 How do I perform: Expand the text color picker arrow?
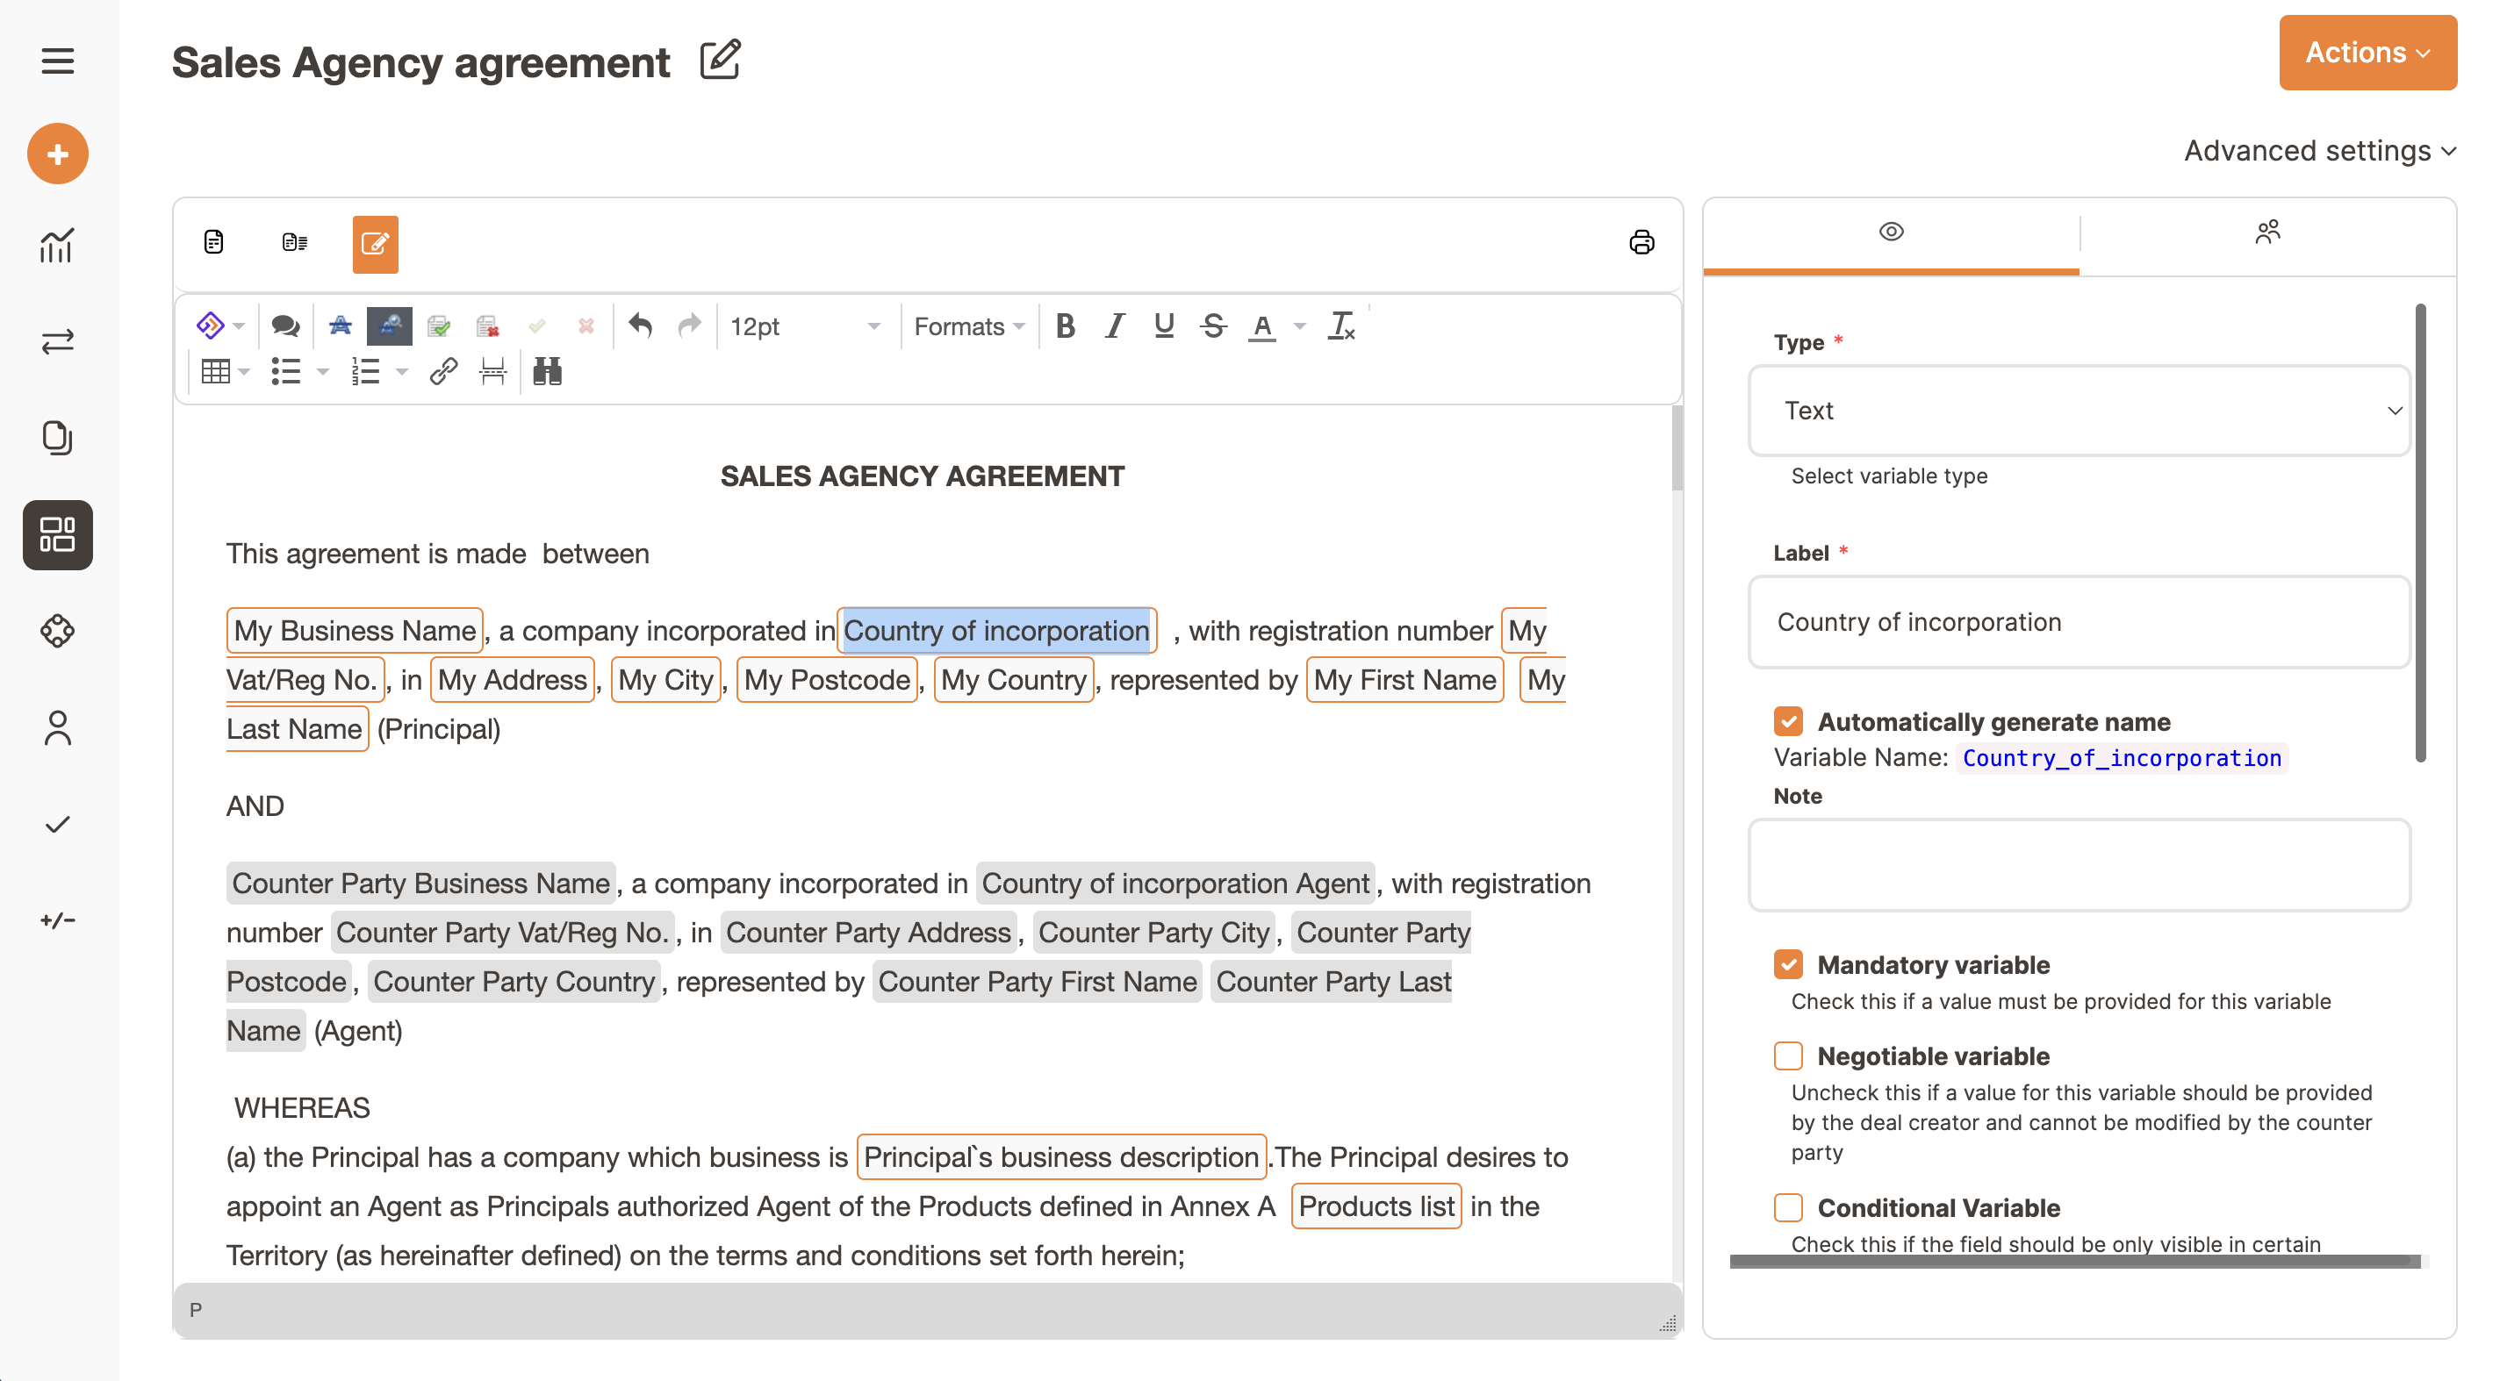click(1299, 326)
